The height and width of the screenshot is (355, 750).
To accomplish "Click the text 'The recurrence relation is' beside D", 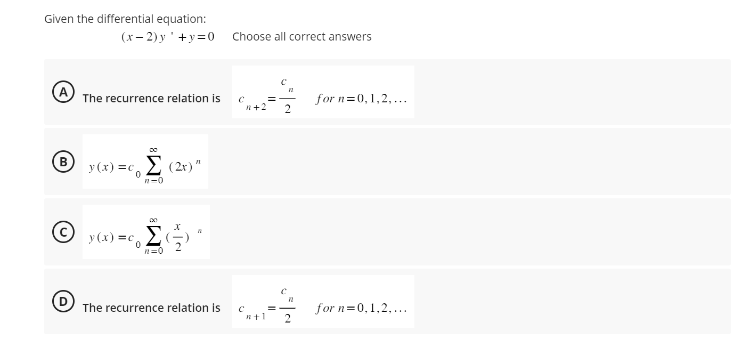I will 151,308.
